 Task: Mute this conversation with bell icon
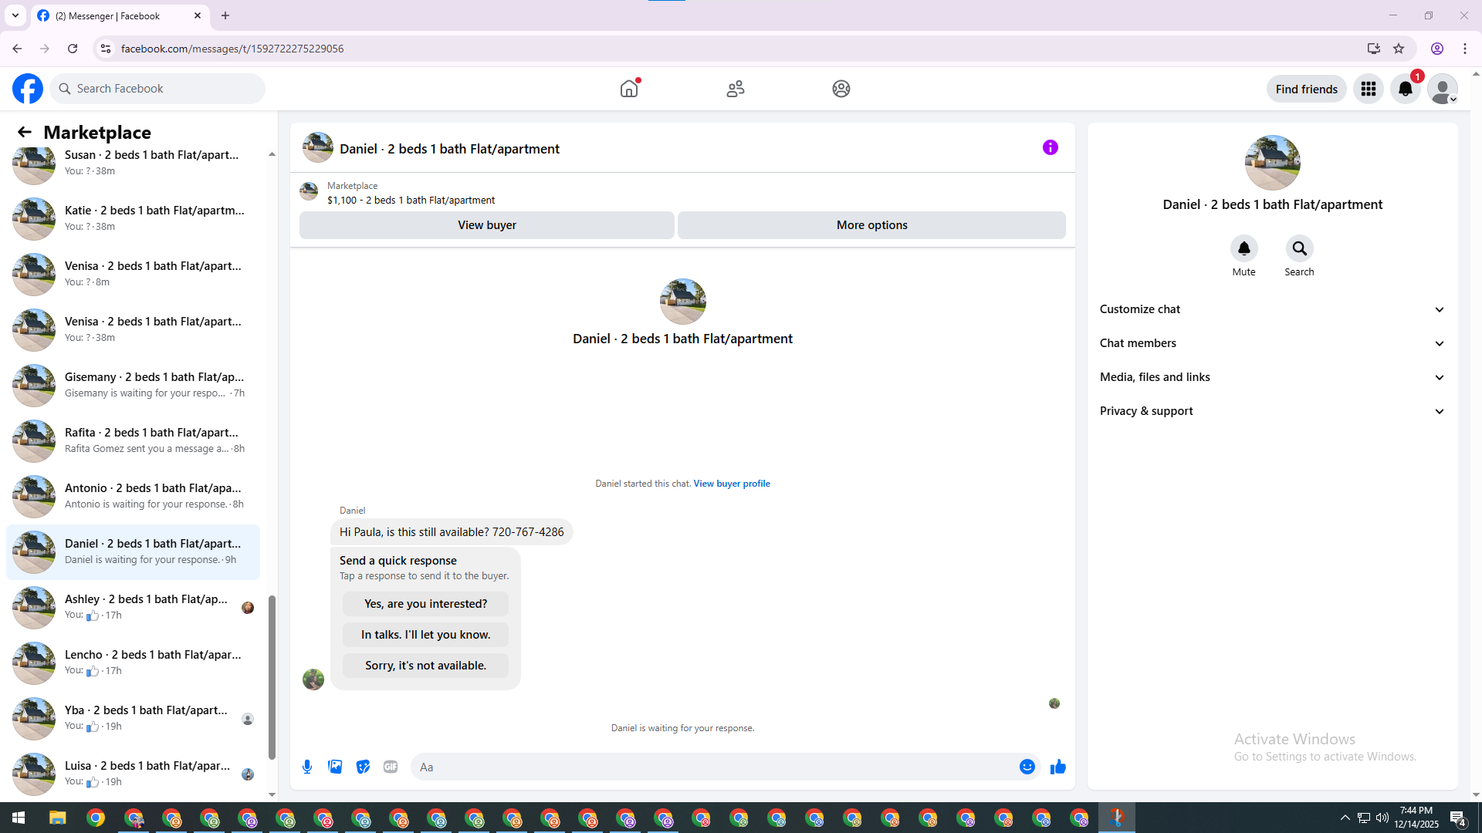click(1243, 249)
